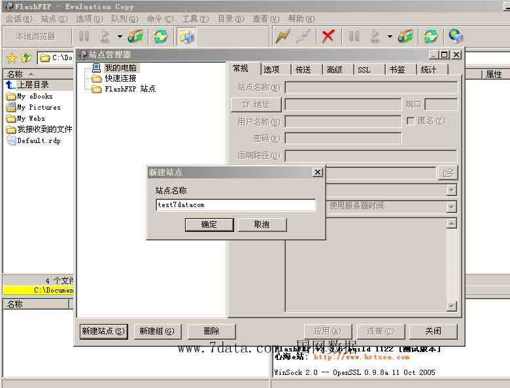Toggle the 匿名 checkbox
The width and height of the screenshot is (510, 388).
(x=411, y=121)
